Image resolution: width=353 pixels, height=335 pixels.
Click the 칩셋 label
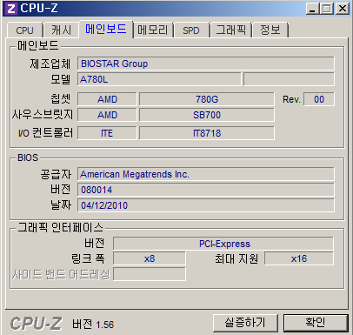click(x=61, y=99)
